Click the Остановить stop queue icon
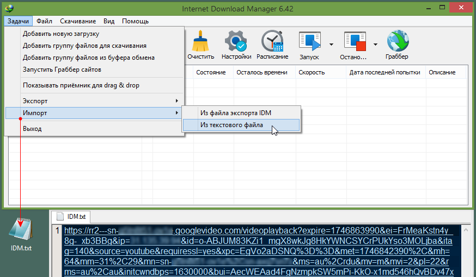Image resolution: width=476 pixels, height=277 pixels. (353, 41)
